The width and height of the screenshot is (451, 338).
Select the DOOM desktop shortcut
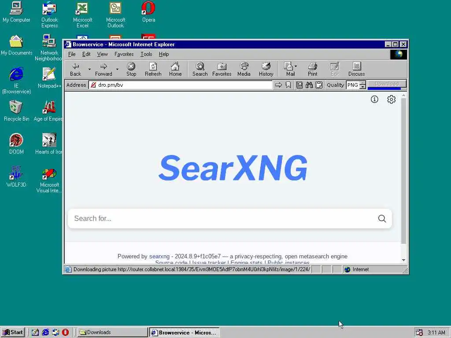16,144
